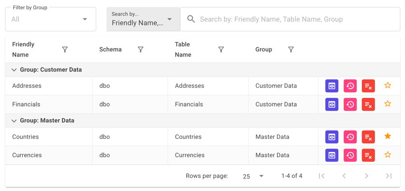The height and width of the screenshot is (191, 405).
Task: Click red clear-rows icon for Financials
Action: pos(368,105)
